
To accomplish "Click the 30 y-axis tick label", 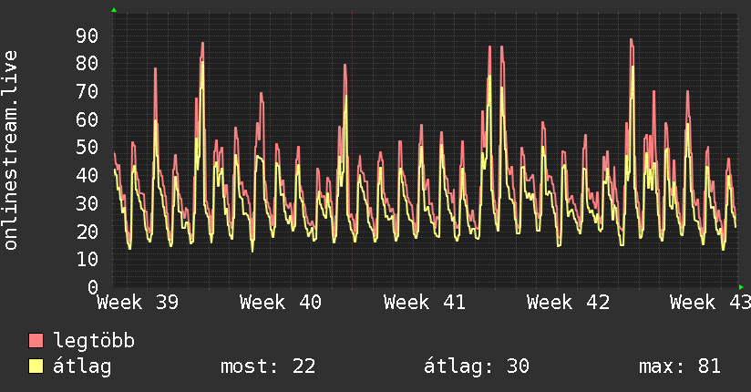I will pyautogui.click(x=87, y=203).
